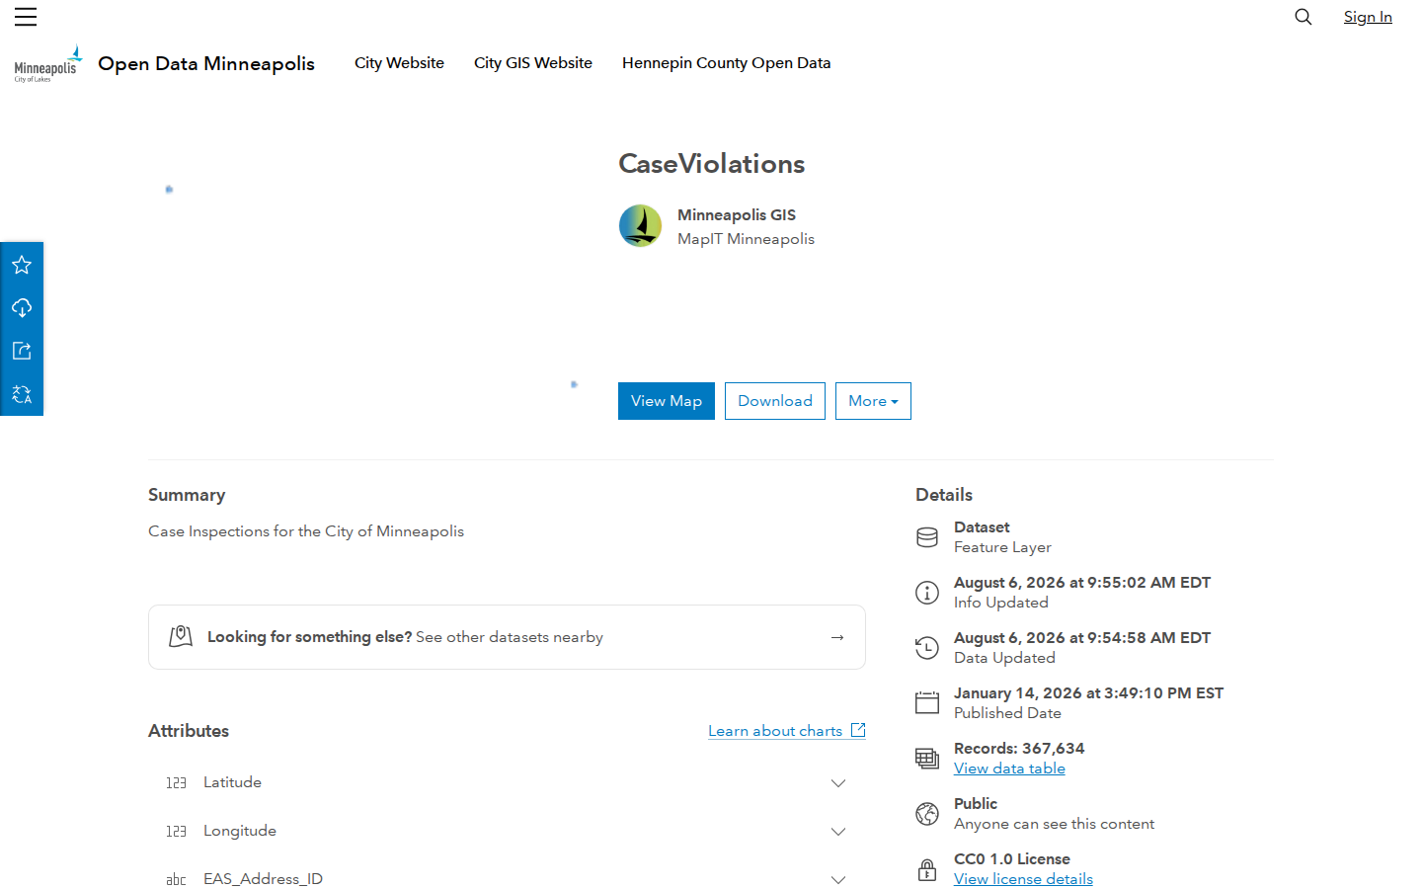Expand the EAS_Address_ID attribute chevron
1422x889 pixels.
point(838,880)
